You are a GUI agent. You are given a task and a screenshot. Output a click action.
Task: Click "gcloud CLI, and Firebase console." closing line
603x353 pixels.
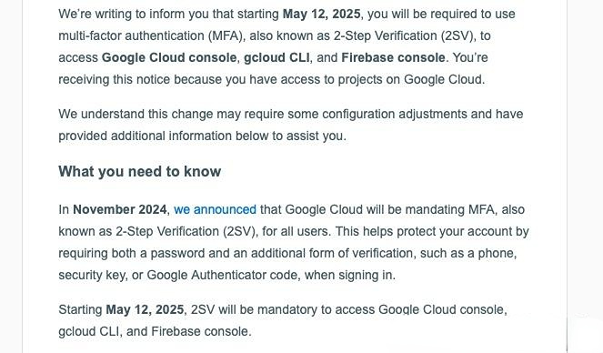[155, 331]
